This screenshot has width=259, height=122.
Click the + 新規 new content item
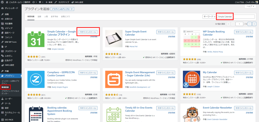(x=49, y=2)
